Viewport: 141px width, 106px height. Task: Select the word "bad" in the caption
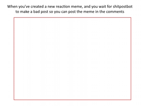point(37,12)
